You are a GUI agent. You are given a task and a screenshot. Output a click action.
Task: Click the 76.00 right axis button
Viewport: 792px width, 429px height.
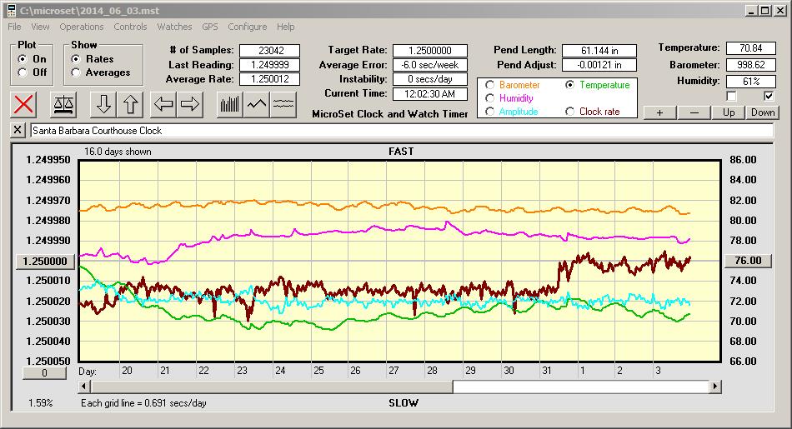tap(748, 261)
